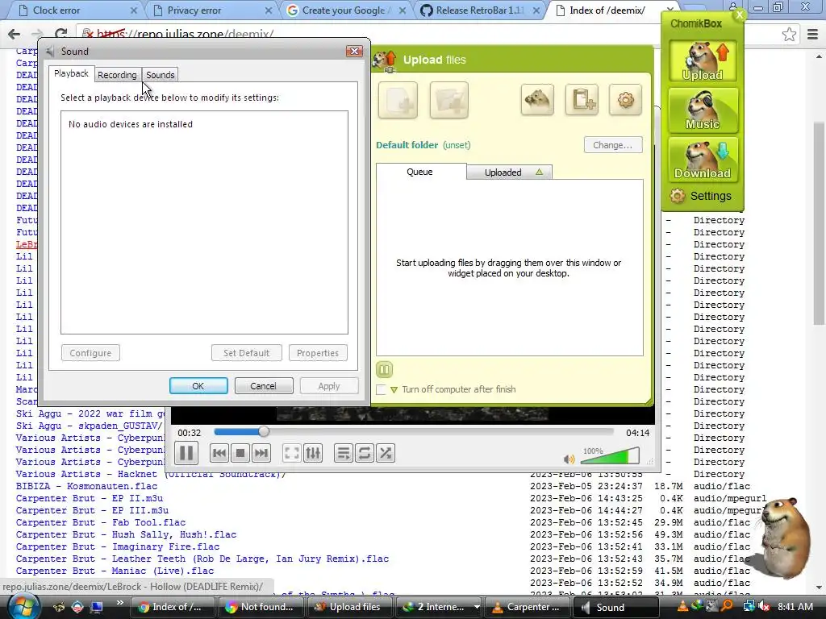
Task: Open Carpenter Brut - Fab Tool.flac link
Action: coord(101,522)
